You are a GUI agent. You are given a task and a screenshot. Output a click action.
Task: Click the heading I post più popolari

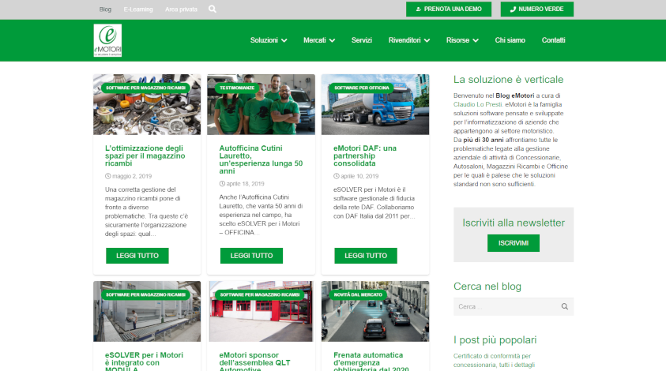495,340
